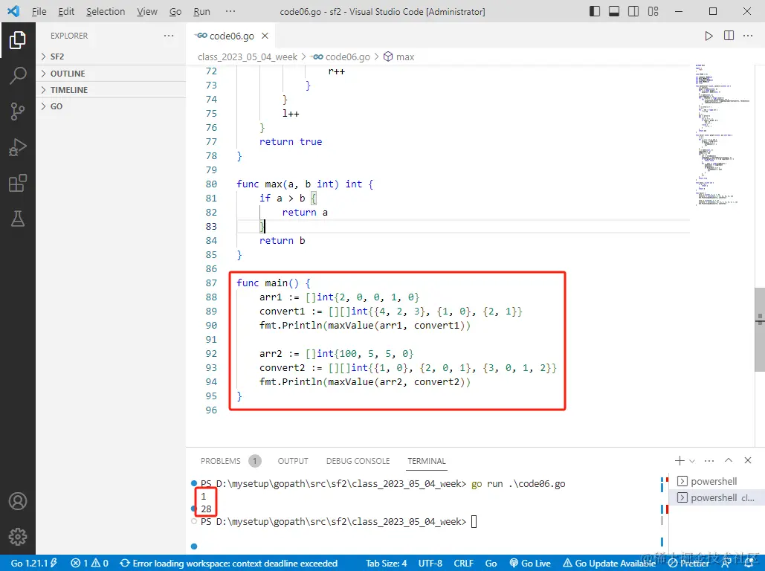Toggle Secondary Side Bar layout icon
Viewport: 765px width, 571px height.
coord(633,11)
